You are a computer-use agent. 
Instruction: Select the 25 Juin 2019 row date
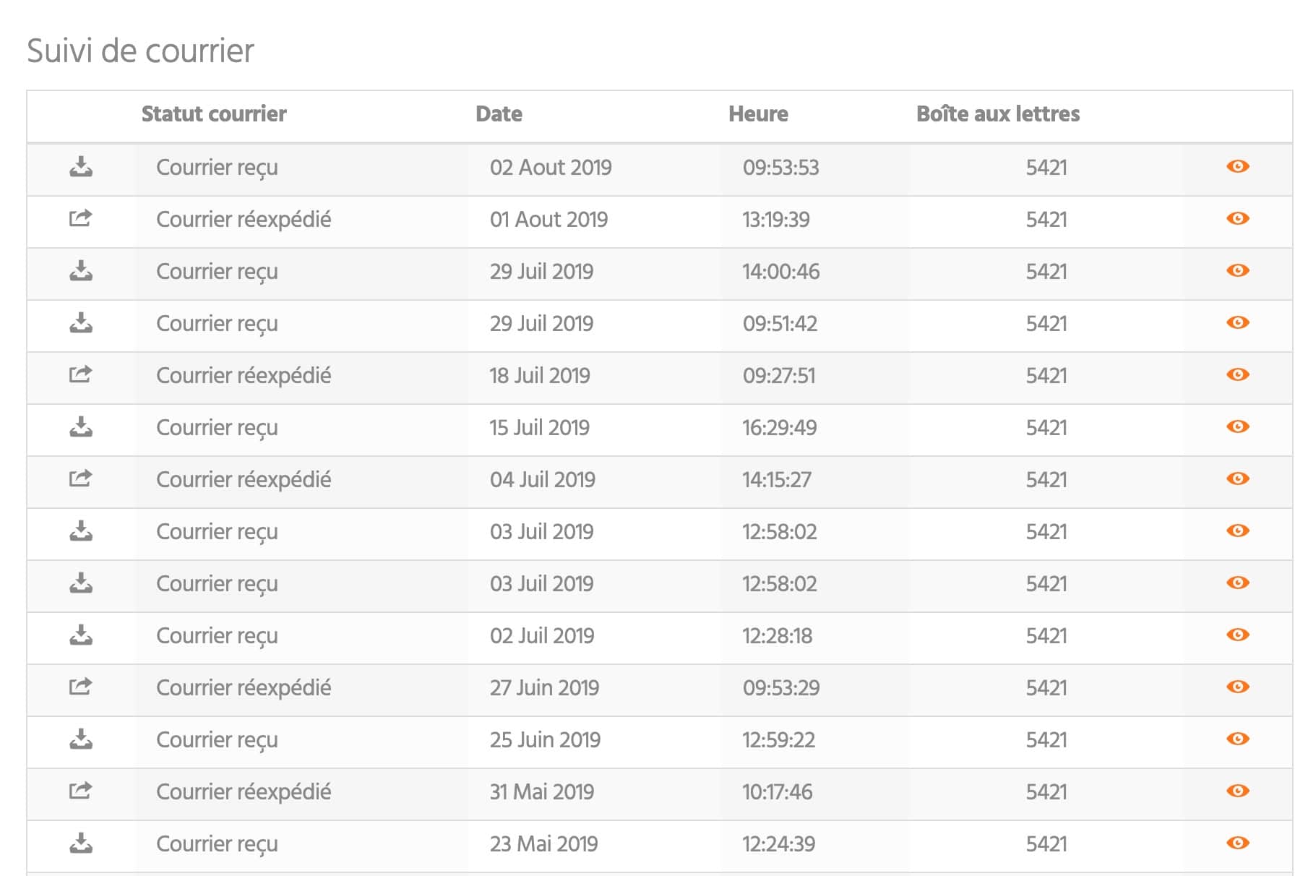click(545, 740)
